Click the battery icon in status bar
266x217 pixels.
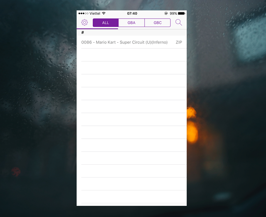[x=182, y=13]
